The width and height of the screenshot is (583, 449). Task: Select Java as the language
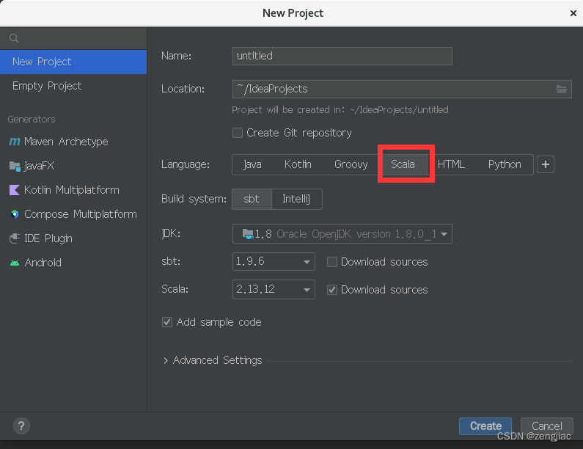(252, 164)
